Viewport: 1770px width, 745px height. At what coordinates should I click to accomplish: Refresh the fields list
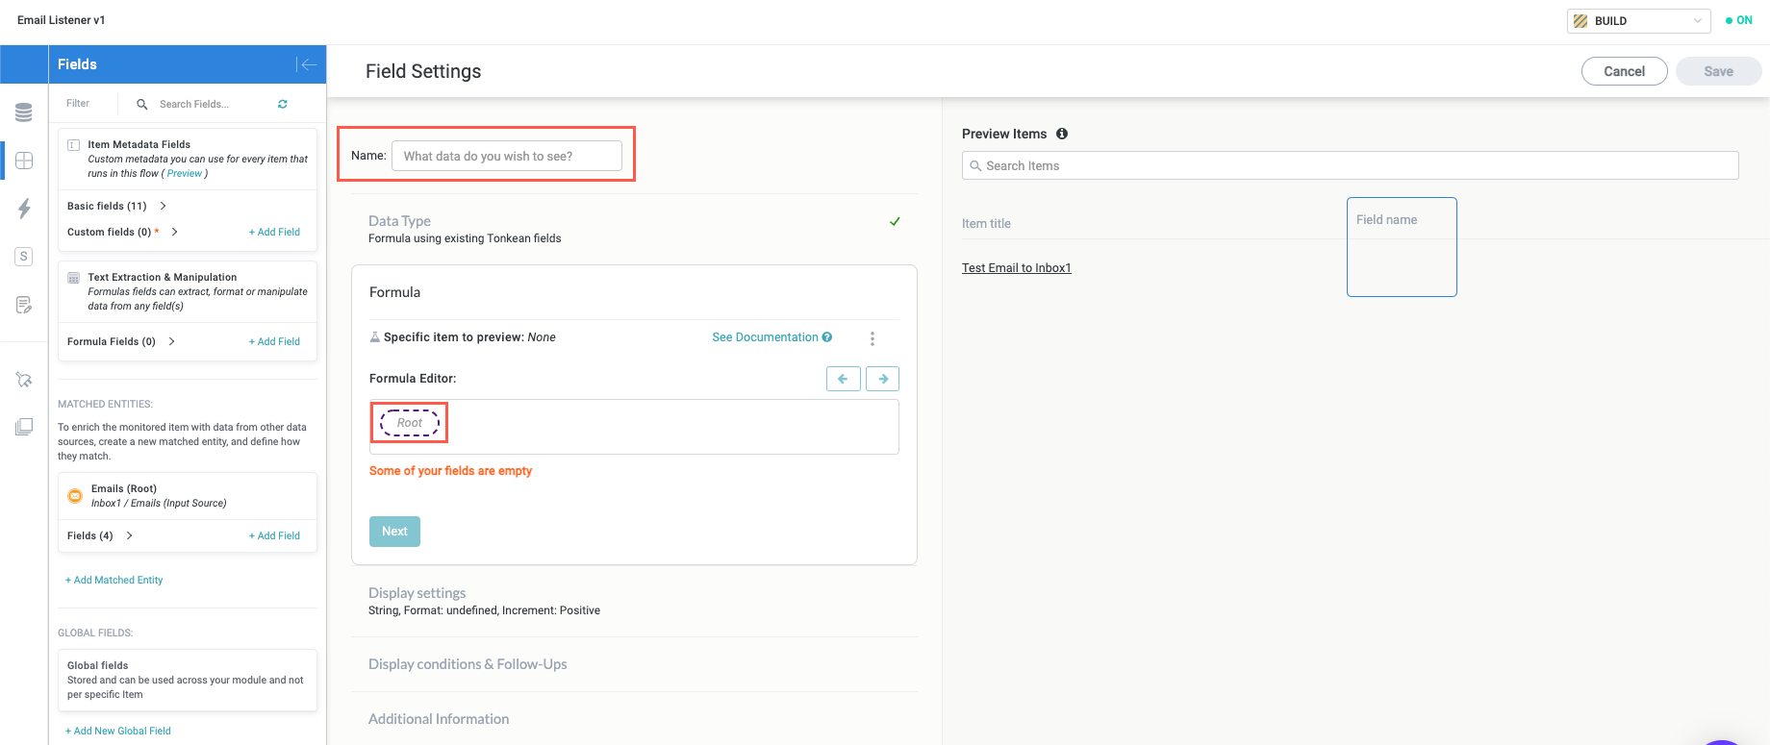pyautogui.click(x=283, y=104)
